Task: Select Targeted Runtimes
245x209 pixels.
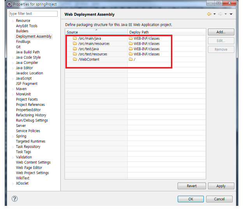Action: (31, 141)
